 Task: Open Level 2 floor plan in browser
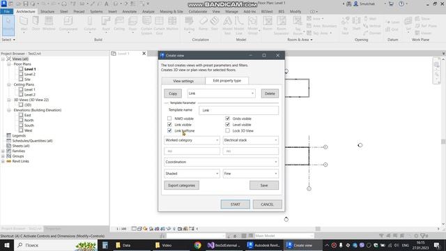pos(30,74)
